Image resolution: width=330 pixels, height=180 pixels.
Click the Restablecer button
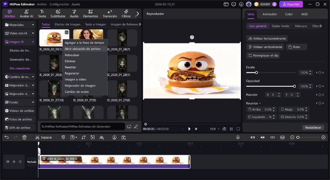[x=313, y=128]
